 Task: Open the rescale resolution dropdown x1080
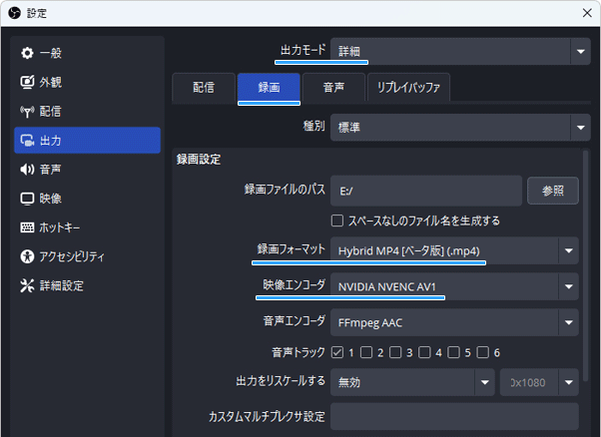539,382
